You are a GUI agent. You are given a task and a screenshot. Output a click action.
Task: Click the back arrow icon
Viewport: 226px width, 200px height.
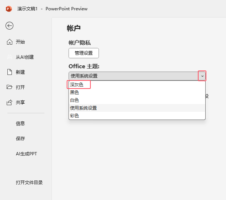click(10, 25)
